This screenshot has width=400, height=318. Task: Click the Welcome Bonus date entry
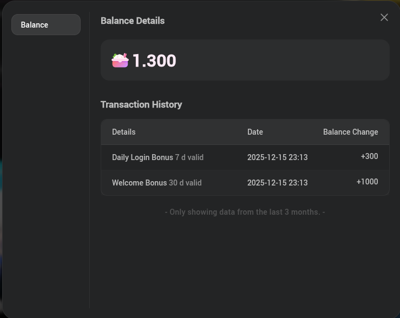pos(277,183)
